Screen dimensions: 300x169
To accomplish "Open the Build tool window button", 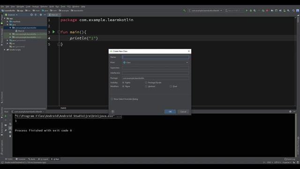I will 32,159.
